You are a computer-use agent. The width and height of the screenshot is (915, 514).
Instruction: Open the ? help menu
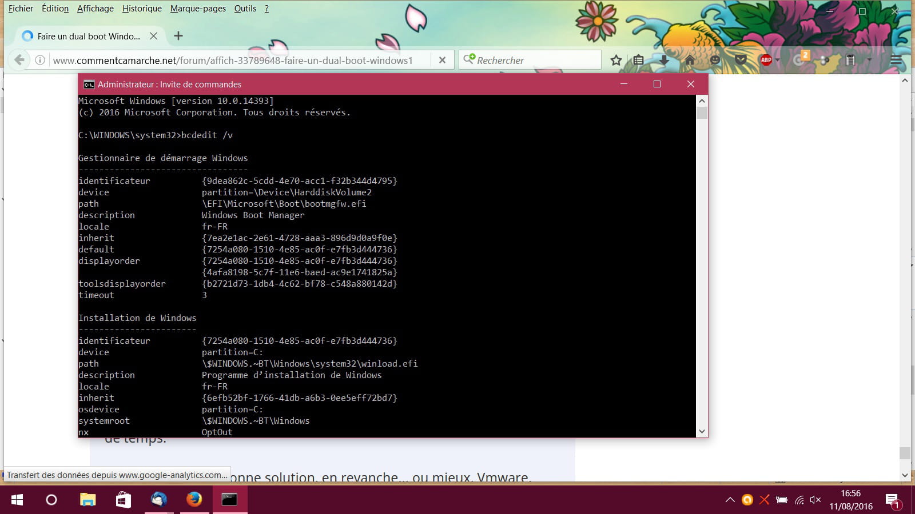(x=266, y=9)
